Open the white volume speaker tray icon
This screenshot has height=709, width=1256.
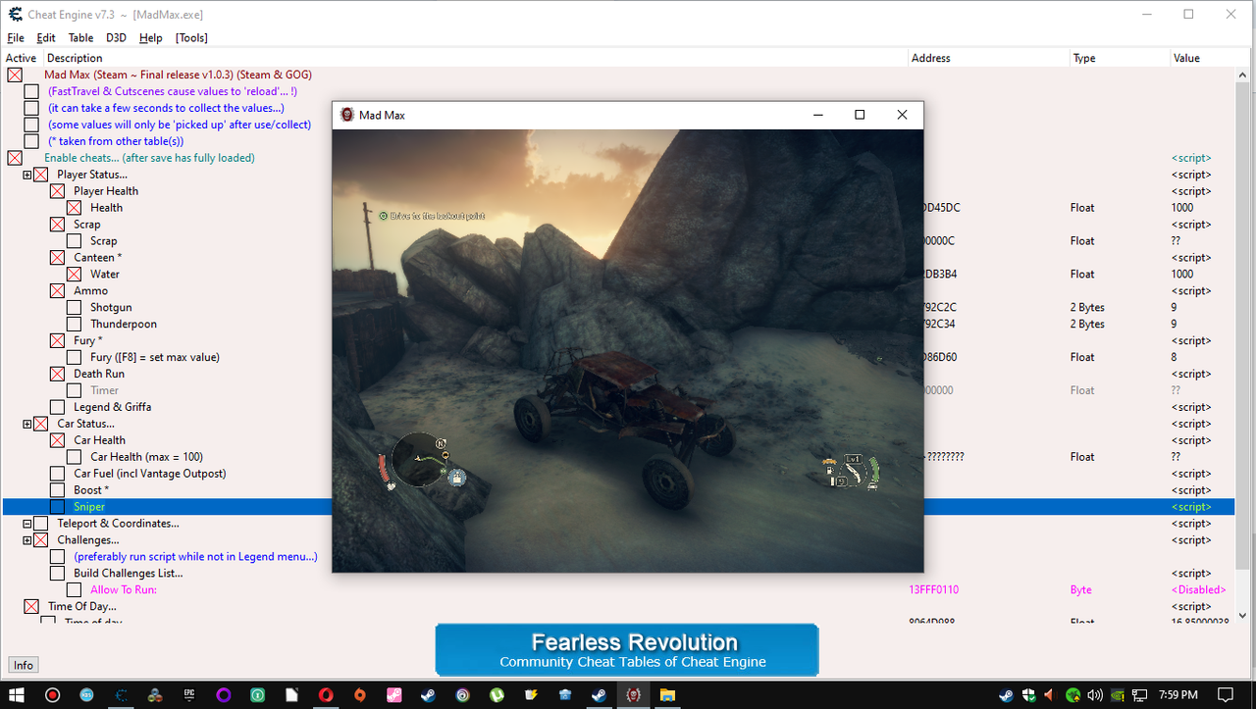(x=1095, y=695)
